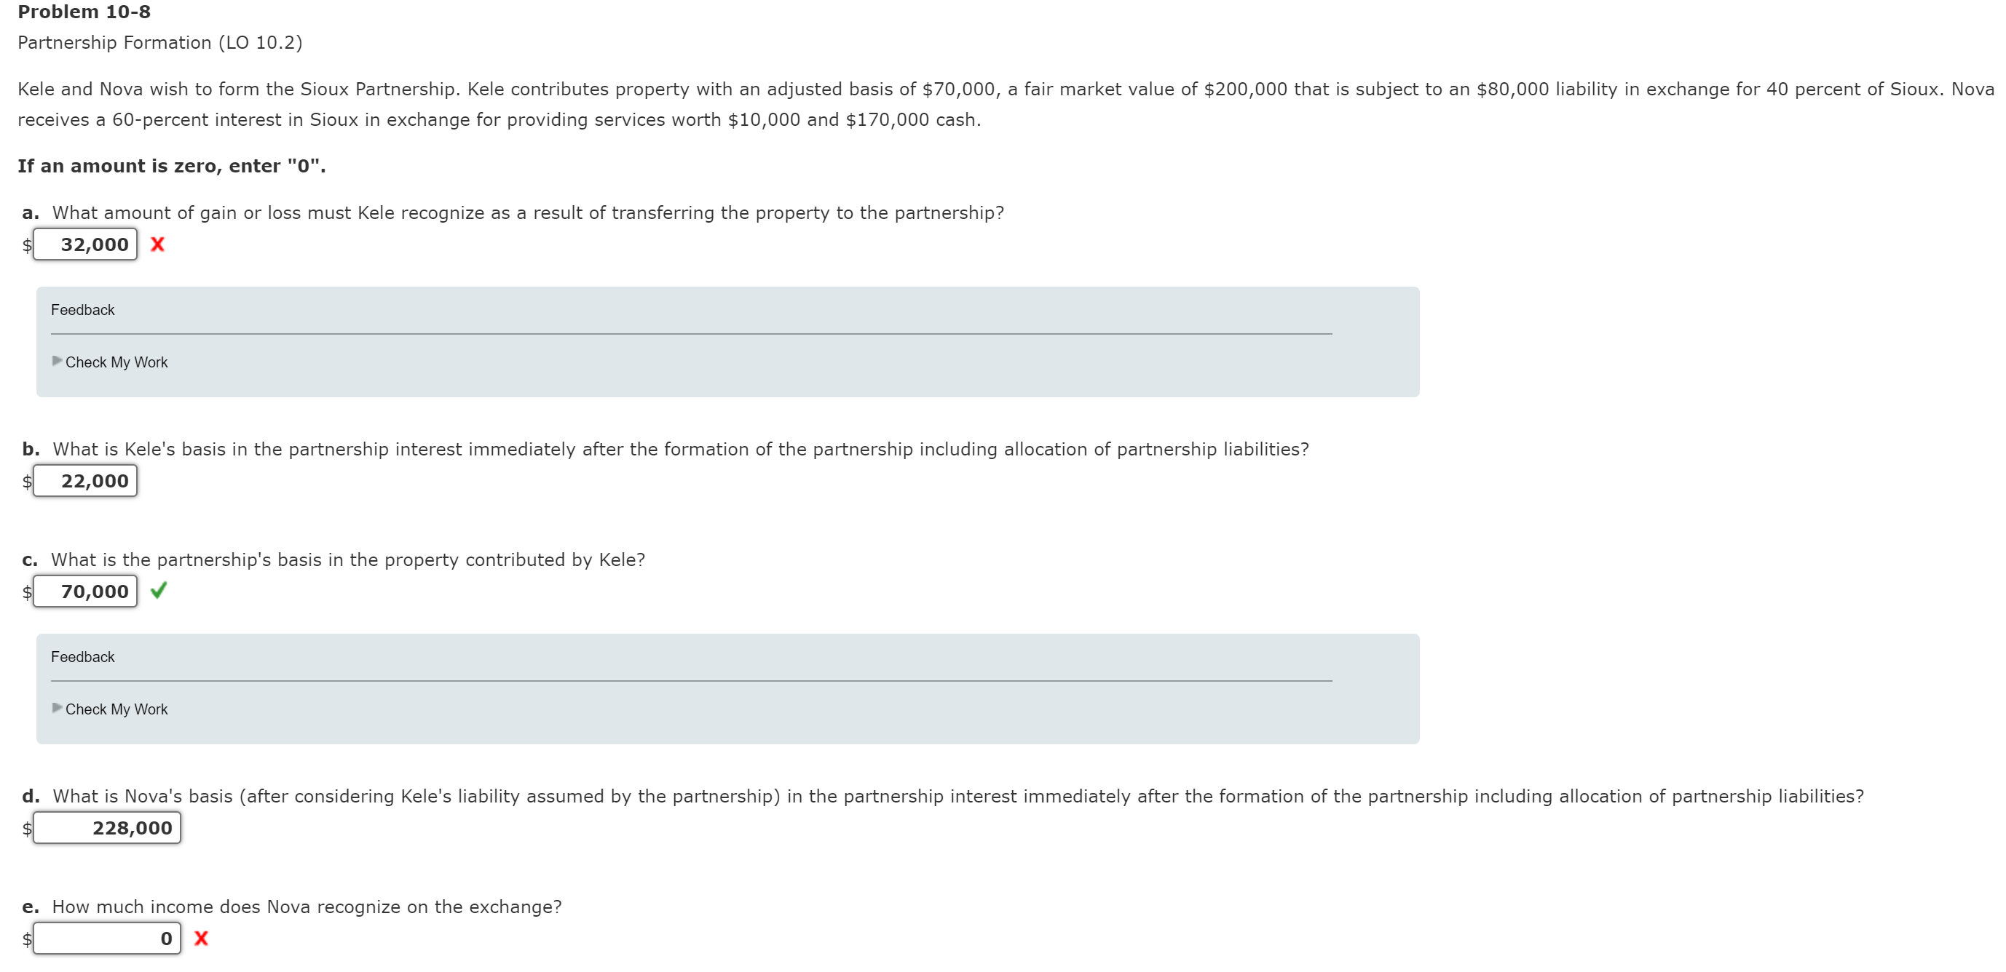This screenshot has width=2006, height=972.
Task: Expand the first Check My Work section
Action: click(117, 361)
